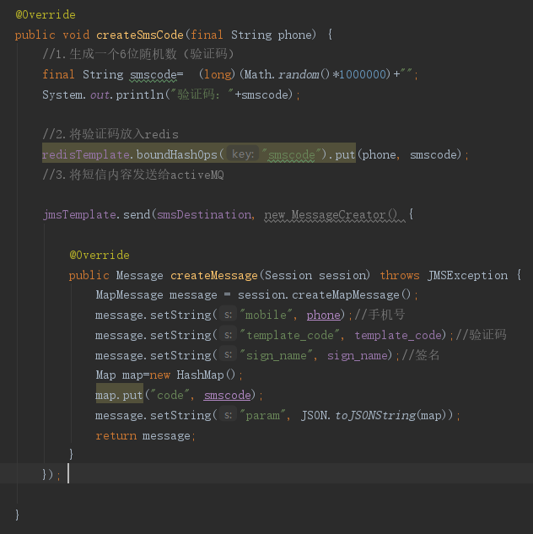Click the closing }); of the send call
The height and width of the screenshot is (534, 533).
[x=51, y=474]
